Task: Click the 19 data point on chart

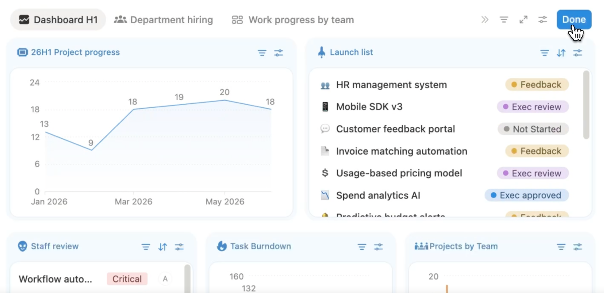Action: pyautogui.click(x=179, y=104)
